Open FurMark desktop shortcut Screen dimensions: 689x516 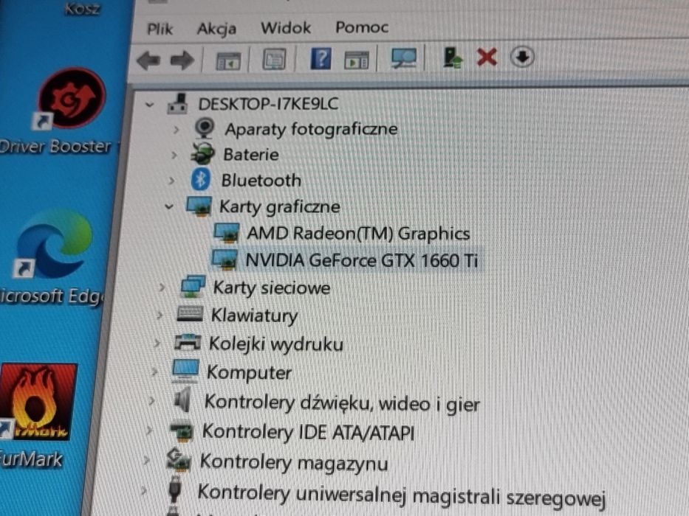coord(38,401)
